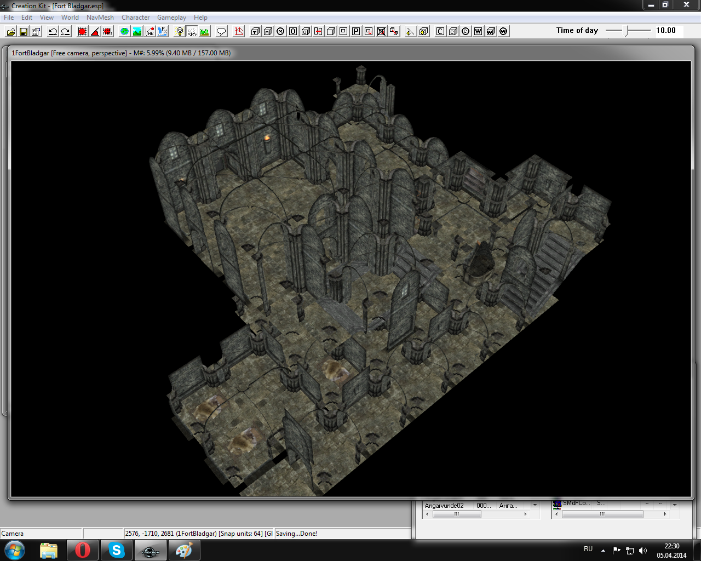
Task: Click the speech bubble dialogue icon
Action: pyautogui.click(x=221, y=32)
